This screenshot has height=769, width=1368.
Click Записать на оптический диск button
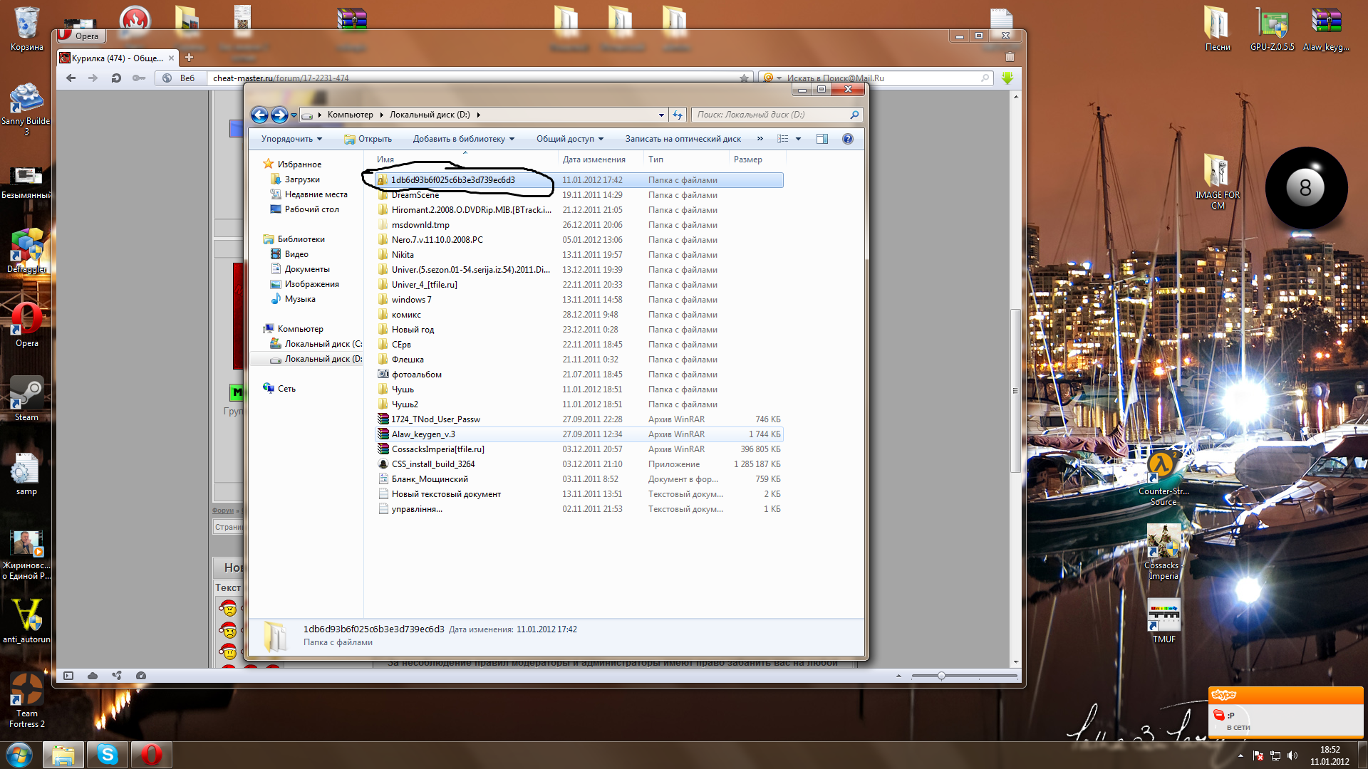click(x=683, y=139)
